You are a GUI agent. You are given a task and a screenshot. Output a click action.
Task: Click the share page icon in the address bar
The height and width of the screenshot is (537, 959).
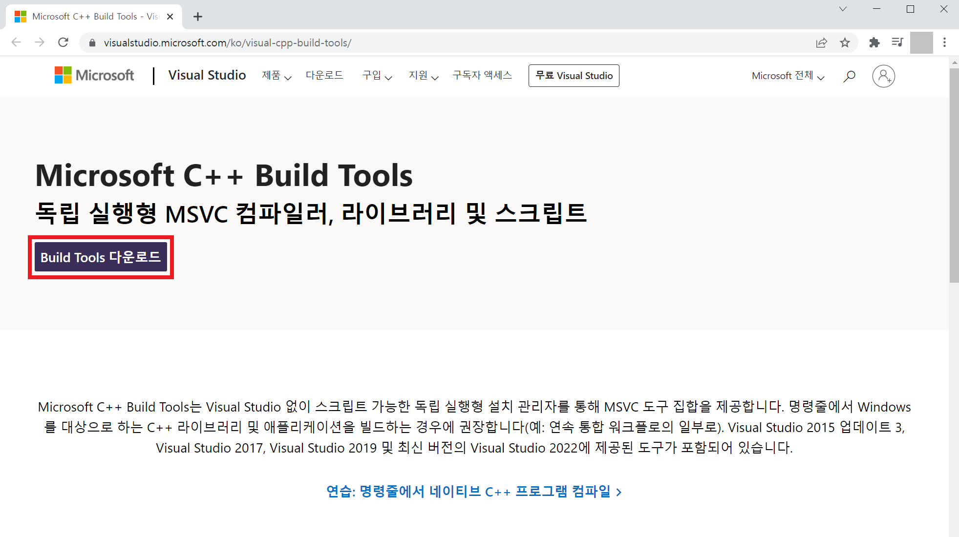(x=821, y=42)
